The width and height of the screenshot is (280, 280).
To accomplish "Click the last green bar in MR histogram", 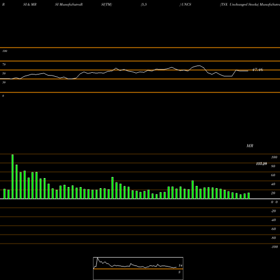I will 249,195.
